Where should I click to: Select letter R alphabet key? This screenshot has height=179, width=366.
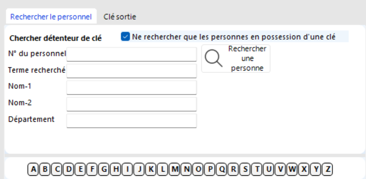point(234,169)
